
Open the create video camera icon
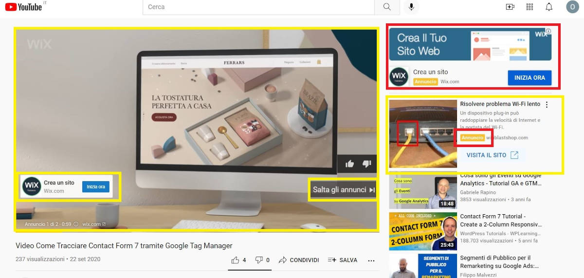(x=510, y=7)
